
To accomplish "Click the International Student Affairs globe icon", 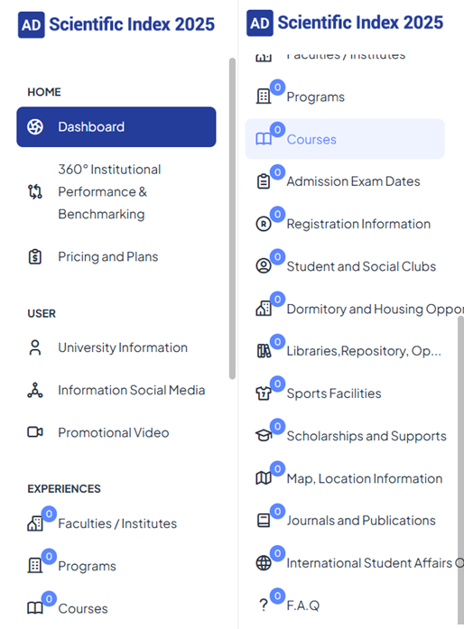I will [264, 563].
